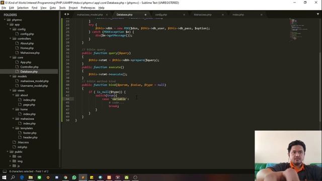Screen dimensions: 322x181
Task: Open the Edit menu
Action: coord(11,8)
